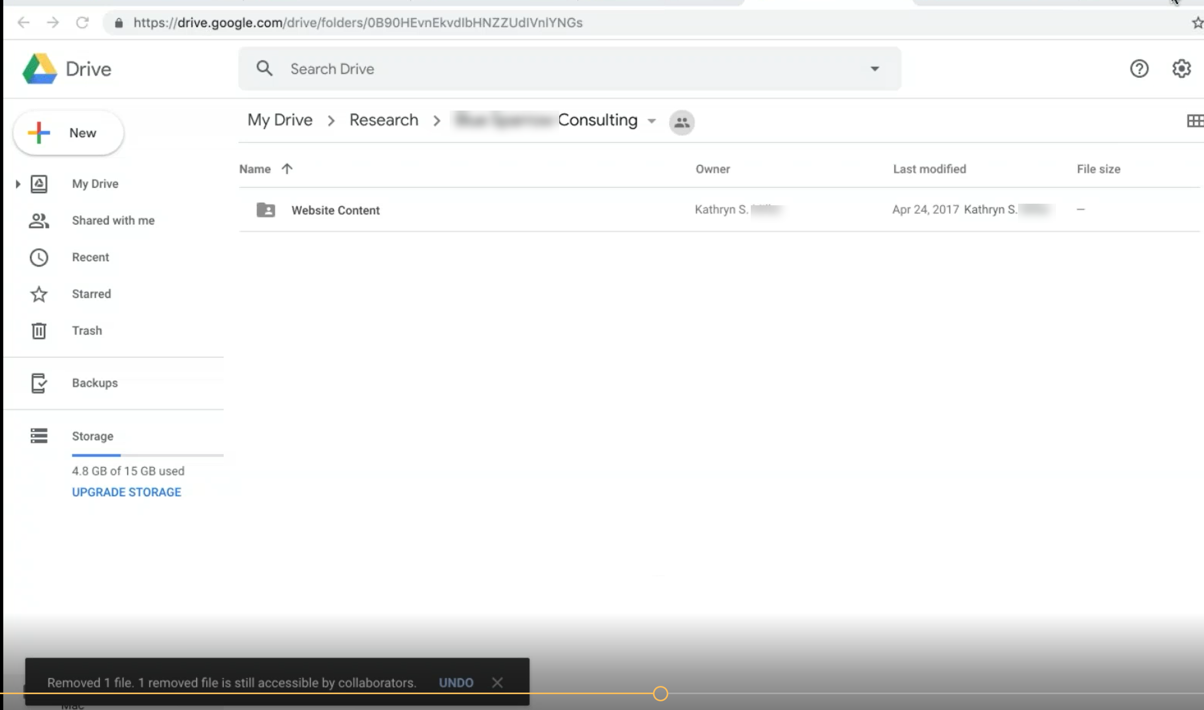Open Storage section

(93, 436)
